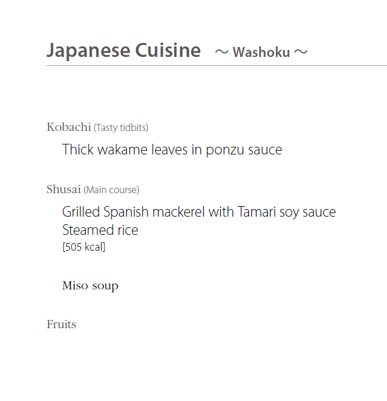Click the Main course parenthetical
Screen dimensions: 387x401
click(111, 190)
